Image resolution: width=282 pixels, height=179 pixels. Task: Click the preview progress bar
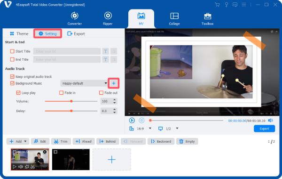tap(187, 121)
